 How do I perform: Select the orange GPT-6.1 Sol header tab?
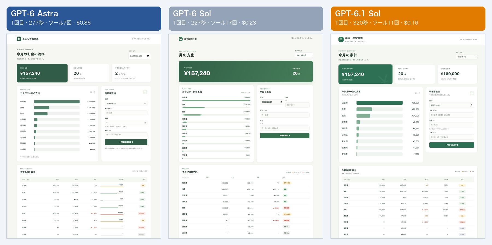pos(408,19)
